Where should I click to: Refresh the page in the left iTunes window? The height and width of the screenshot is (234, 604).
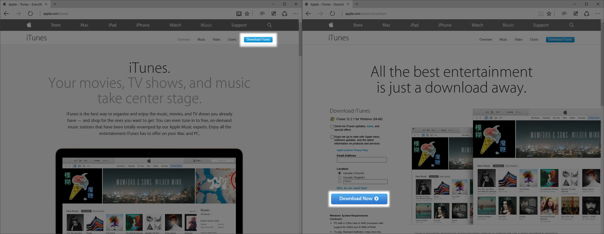coord(30,14)
